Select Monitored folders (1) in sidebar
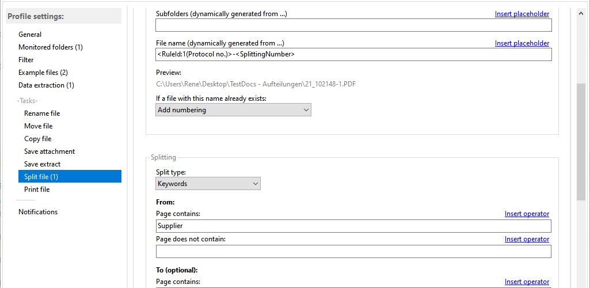 [51, 47]
